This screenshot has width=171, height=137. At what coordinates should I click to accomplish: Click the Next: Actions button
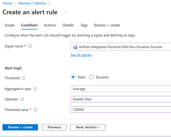88,127
